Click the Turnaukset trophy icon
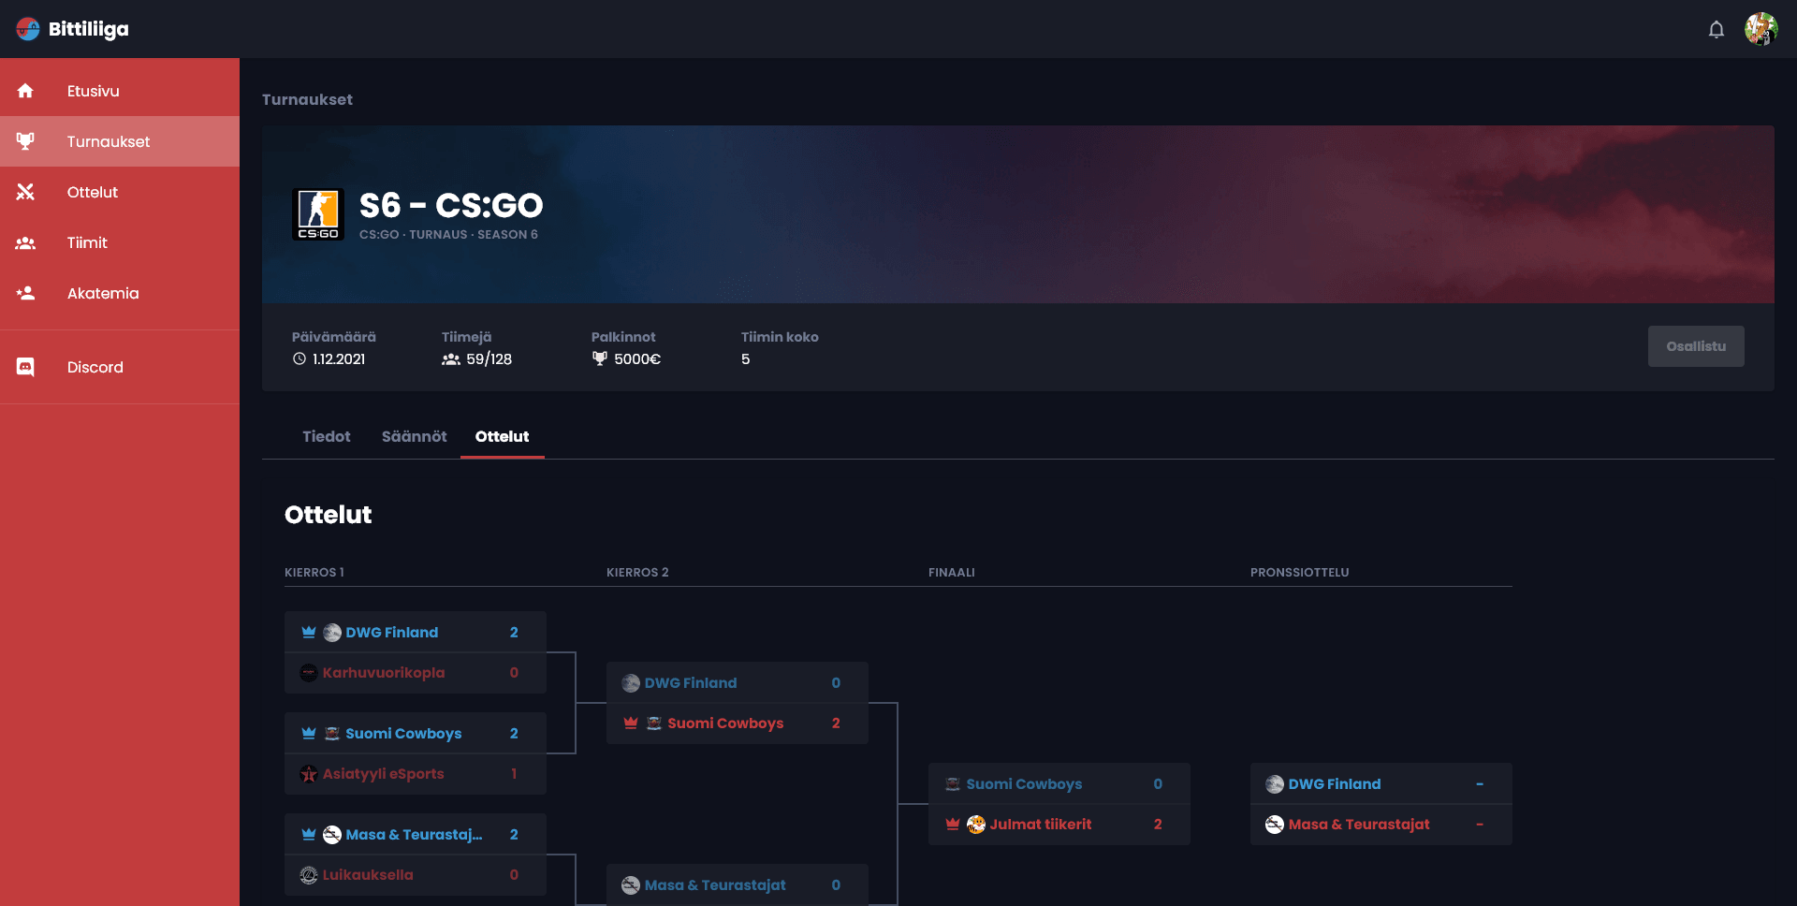The image size is (1797, 906). (x=25, y=141)
